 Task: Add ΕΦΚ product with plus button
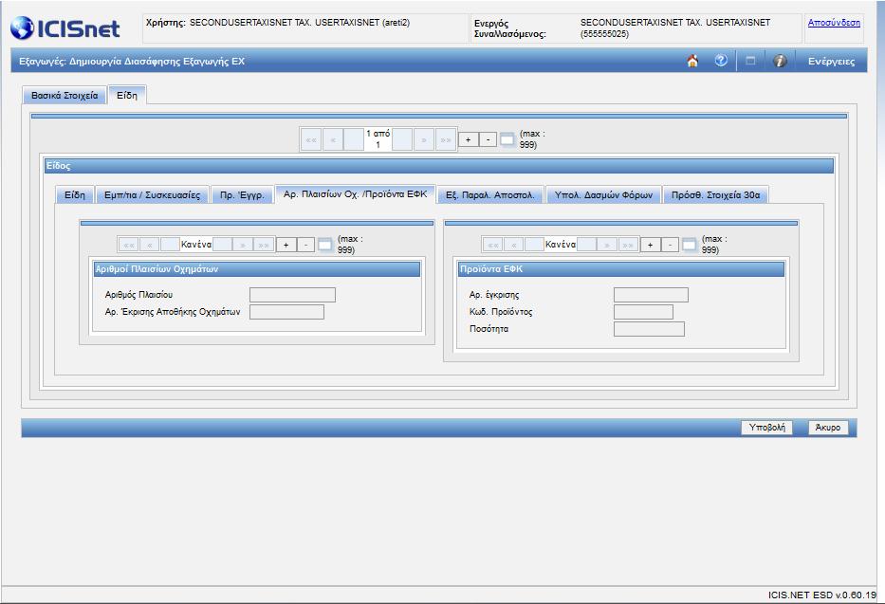pos(650,245)
